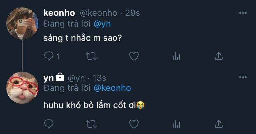The image size is (256, 134).
Task: Open keonho display name profile
Action: [x=59, y=13]
